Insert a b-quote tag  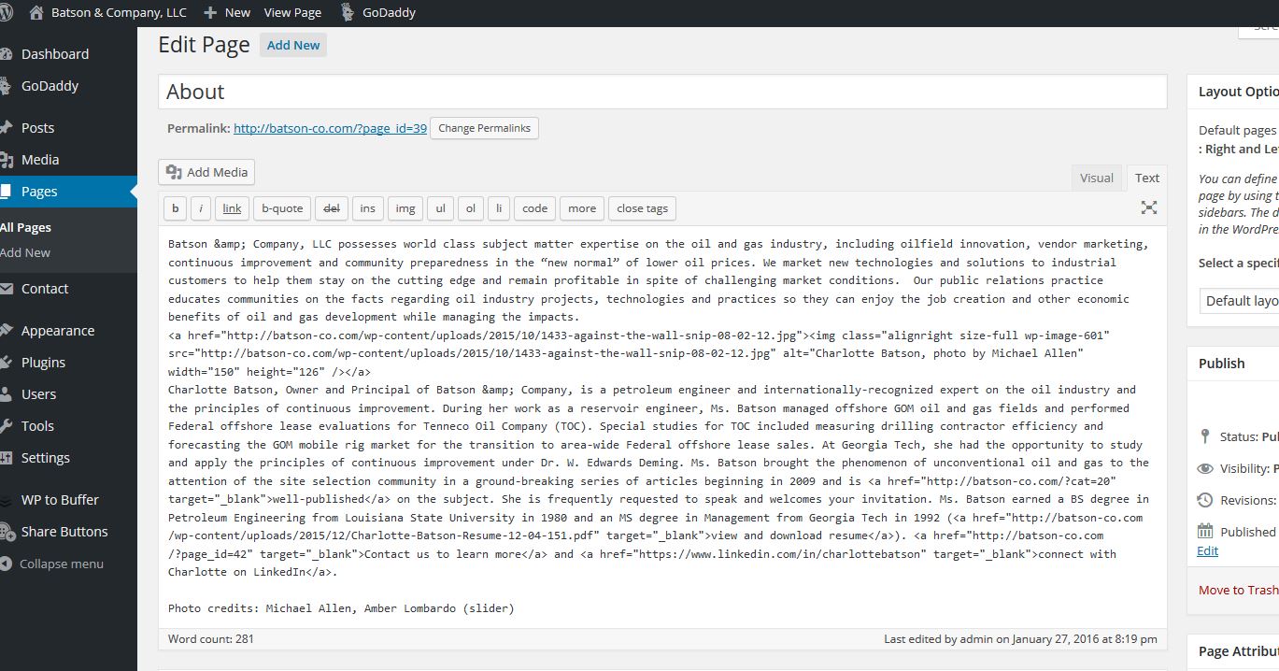click(x=282, y=208)
